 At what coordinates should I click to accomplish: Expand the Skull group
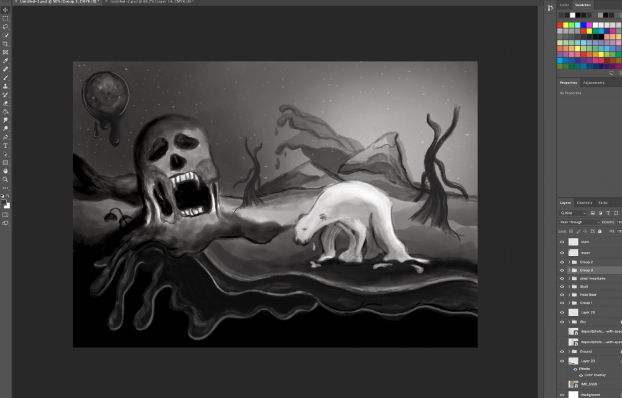569,287
